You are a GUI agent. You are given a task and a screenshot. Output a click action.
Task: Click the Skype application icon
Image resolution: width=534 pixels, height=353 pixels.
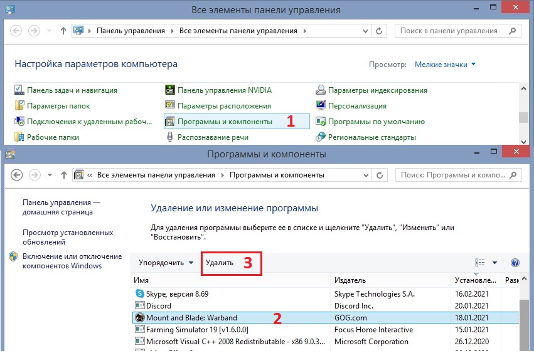[139, 293]
